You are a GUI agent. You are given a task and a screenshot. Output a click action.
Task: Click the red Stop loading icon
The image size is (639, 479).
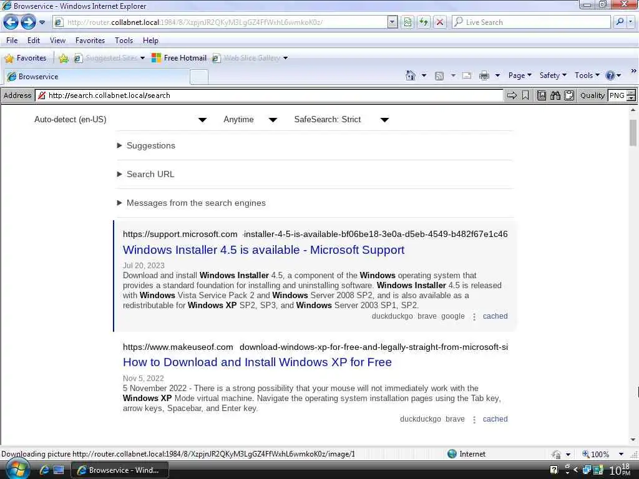tap(440, 22)
